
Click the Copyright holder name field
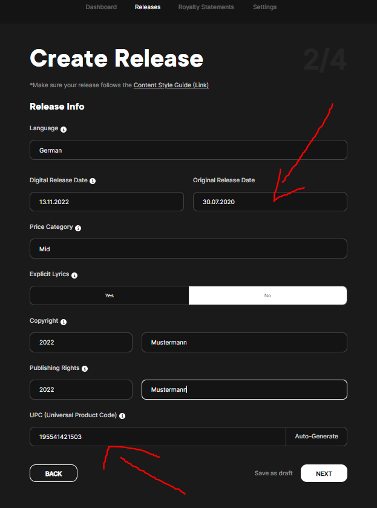coord(244,342)
